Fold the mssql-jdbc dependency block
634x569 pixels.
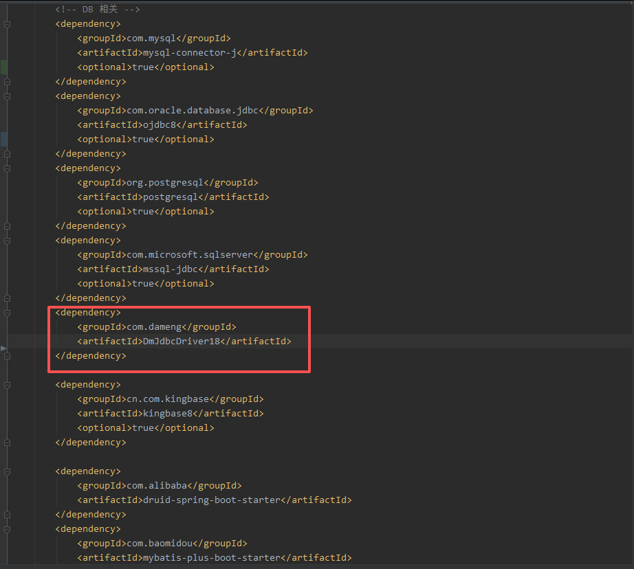pos(7,241)
